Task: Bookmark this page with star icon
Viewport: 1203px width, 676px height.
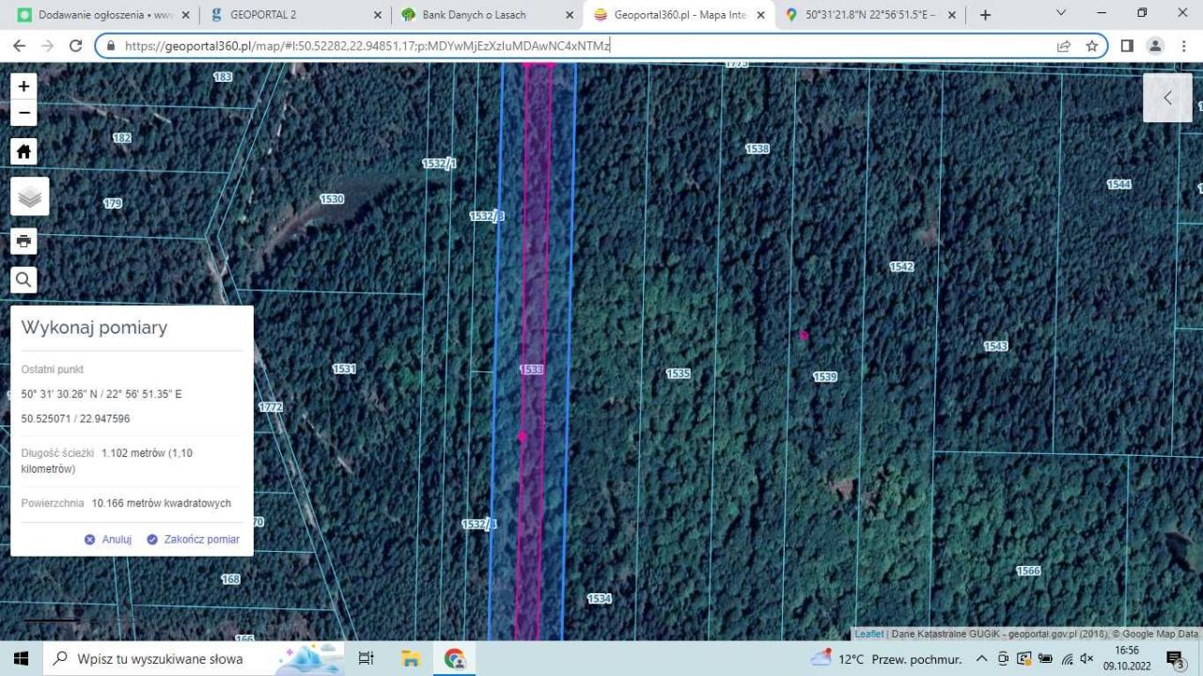Action: pyautogui.click(x=1091, y=45)
